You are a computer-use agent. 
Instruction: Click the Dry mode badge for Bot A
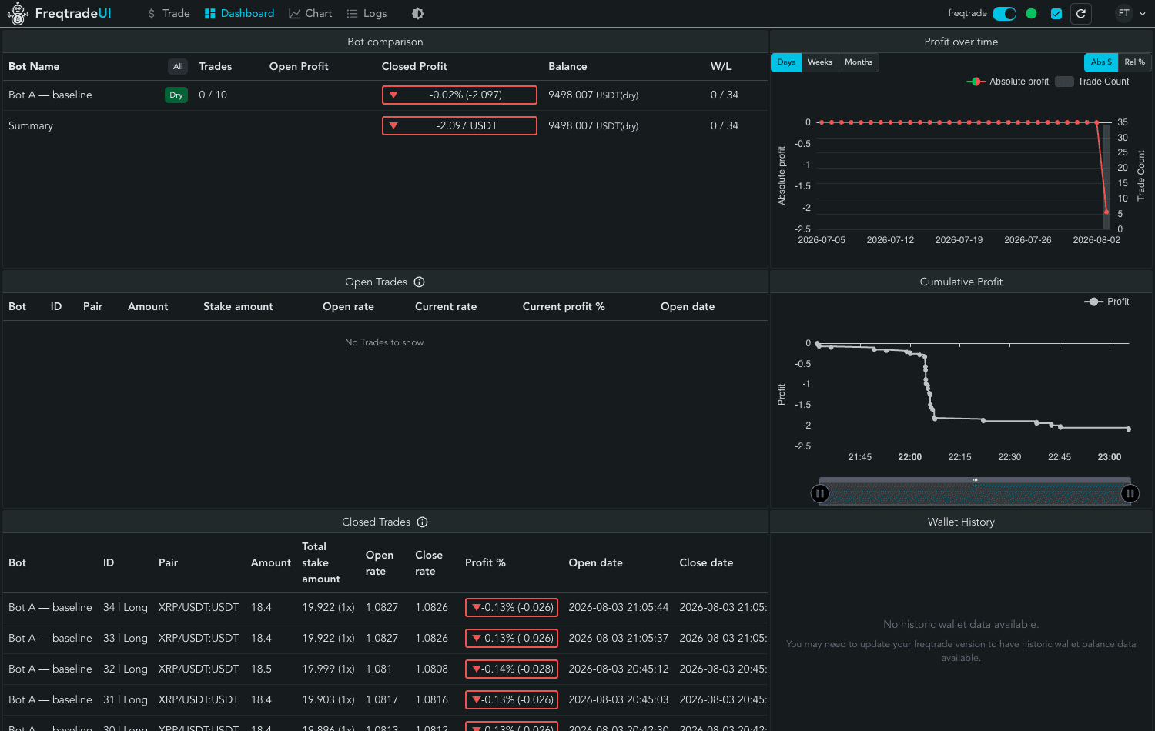point(176,95)
